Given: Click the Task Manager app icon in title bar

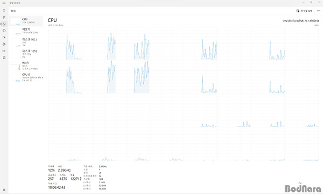Looking at the screenshot, I should [4, 3].
